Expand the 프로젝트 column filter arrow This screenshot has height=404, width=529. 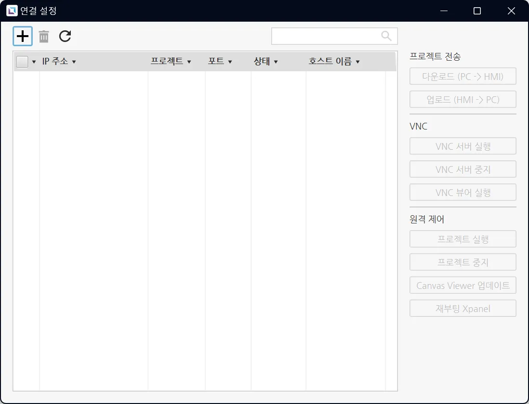click(x=189, y=62)
